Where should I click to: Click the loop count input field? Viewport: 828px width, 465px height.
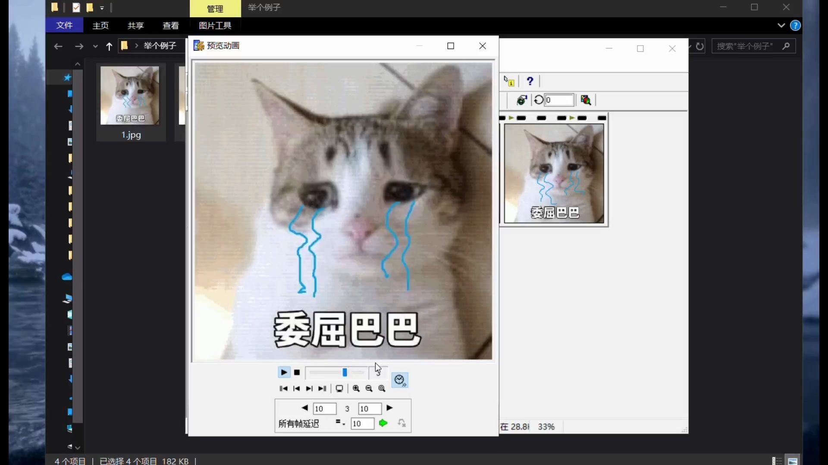tap(560, 100)
